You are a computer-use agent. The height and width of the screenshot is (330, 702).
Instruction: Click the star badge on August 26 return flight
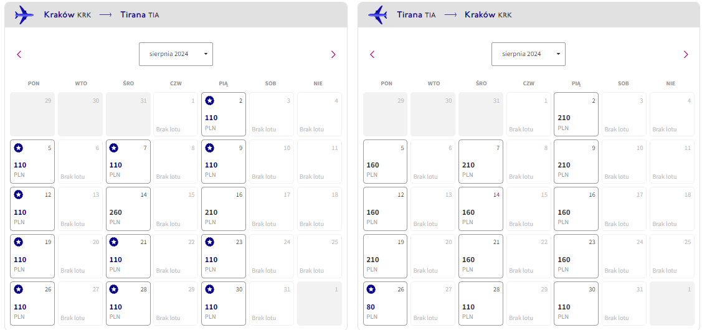[x=371, y=290]
